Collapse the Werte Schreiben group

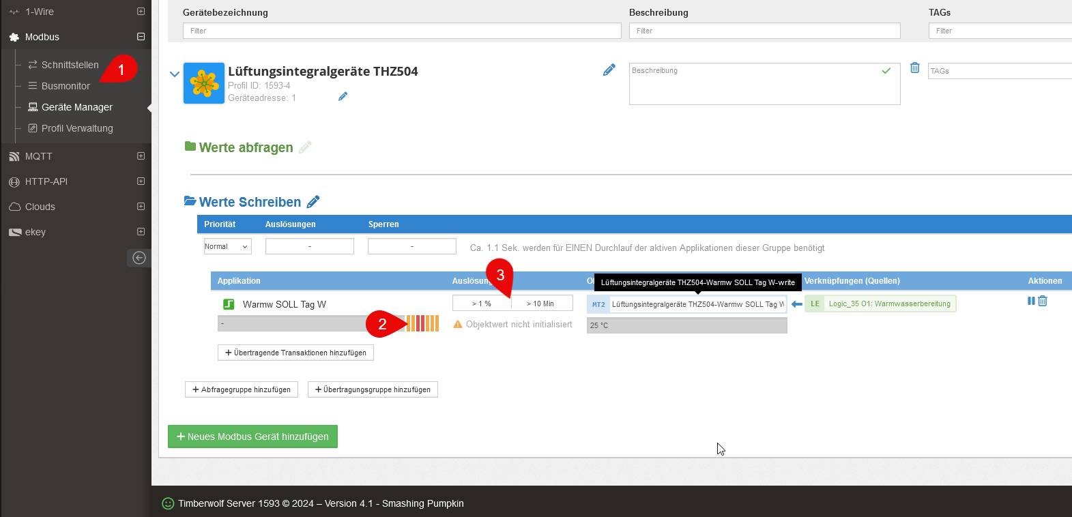click(250, 202)
